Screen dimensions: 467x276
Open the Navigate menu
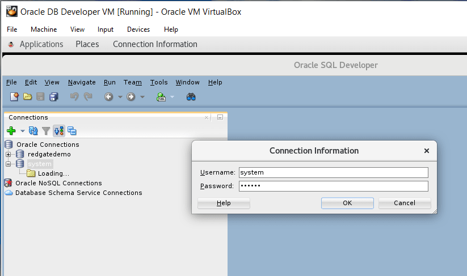pyautogui.click(x=82, y=82)
